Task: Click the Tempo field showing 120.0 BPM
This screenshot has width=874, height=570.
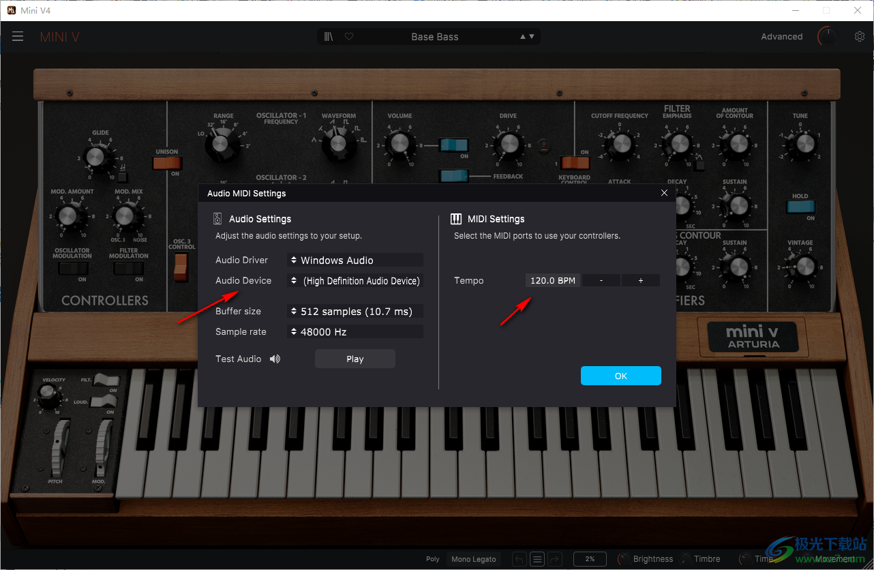Action: [552, 280]
